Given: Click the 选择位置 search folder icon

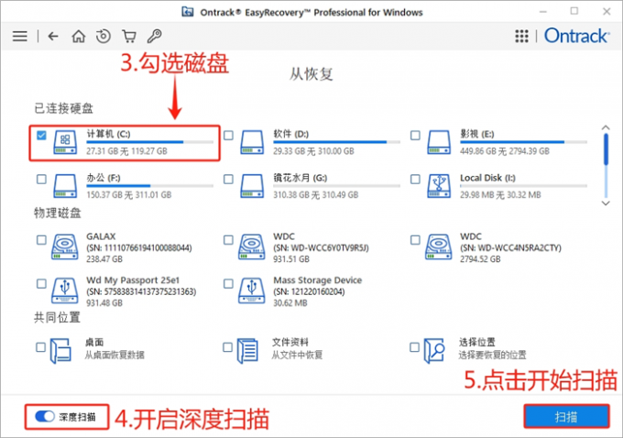Looking at the screenshot, I should (434, 351).
